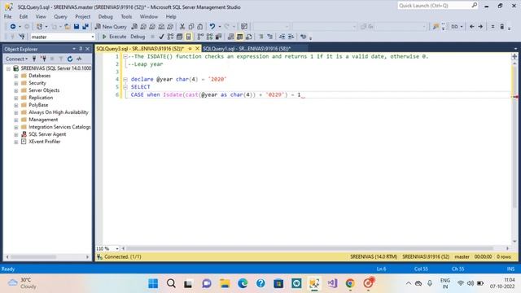This screenshot has width=521, height=293.
Task: Click the Paste icon in the toolbar
Action: 199,27
